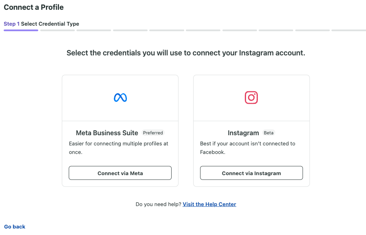Click the blue Meta infinity logo

(x=120, y=97)
